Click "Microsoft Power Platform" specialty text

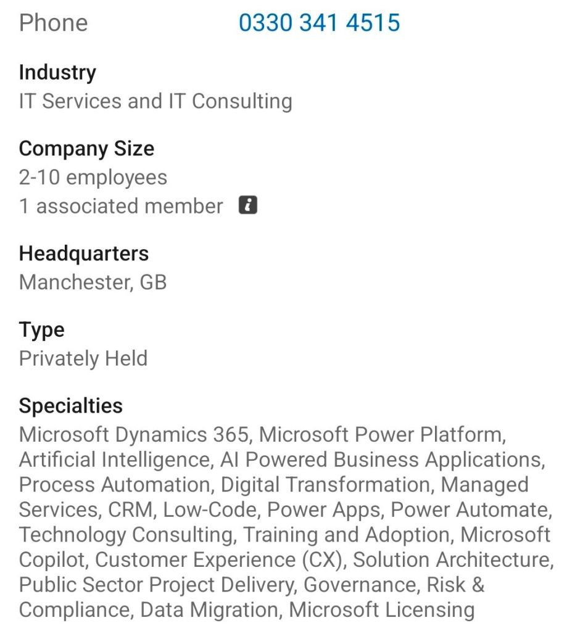pos(381,435)
